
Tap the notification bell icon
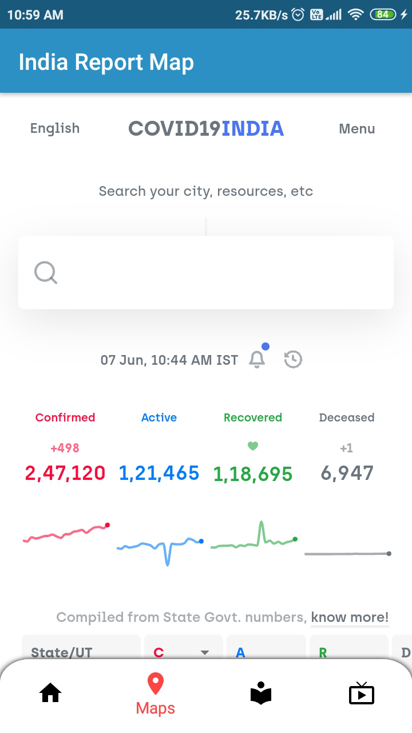(257, 359)
